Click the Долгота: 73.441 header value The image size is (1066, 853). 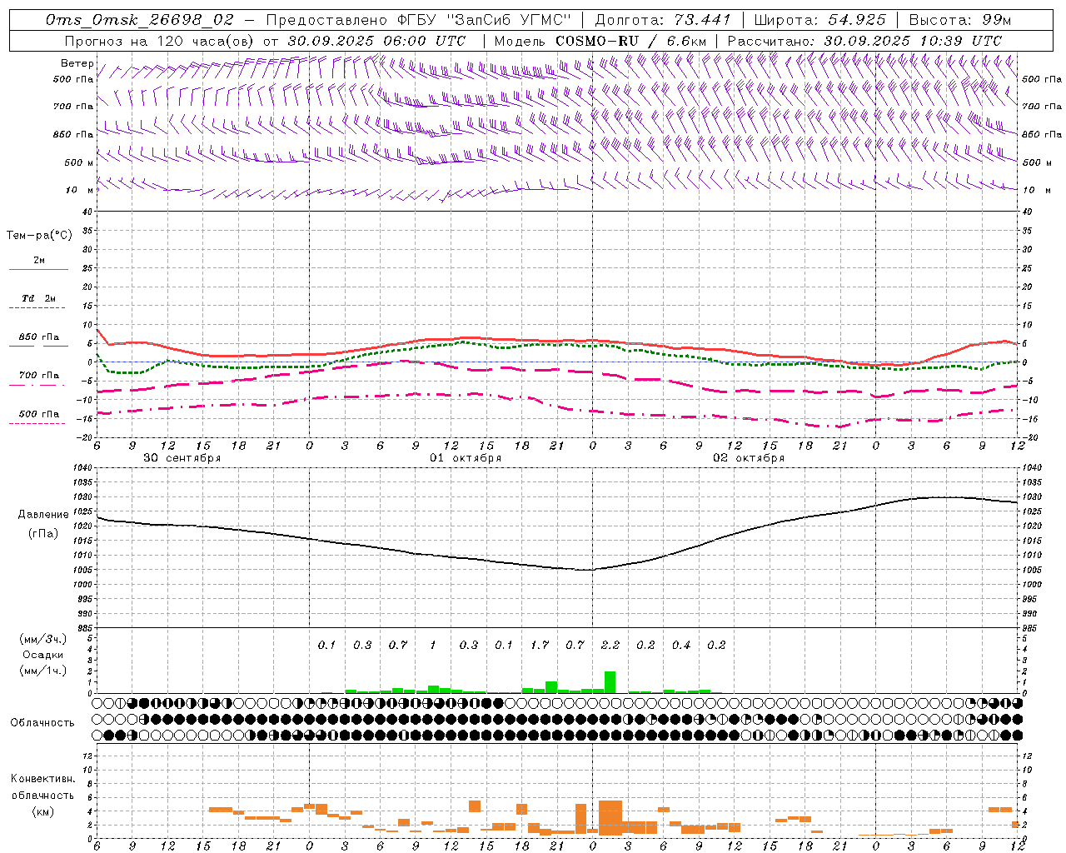point(663,20)
